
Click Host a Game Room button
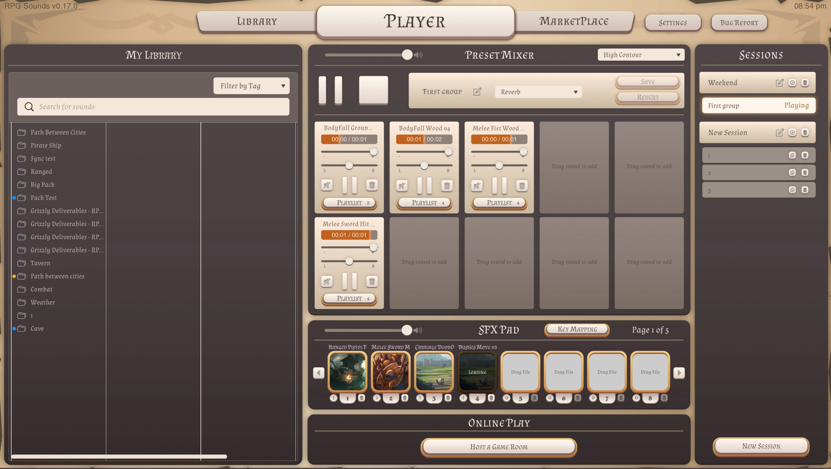coord(499,447)
